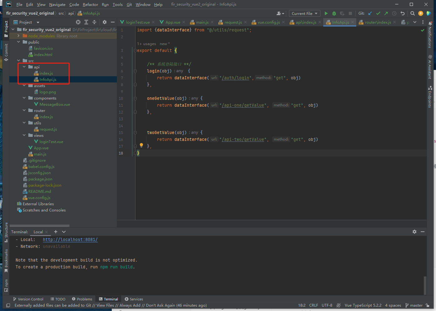The width and height of the screenshot is (436, 311).
Task: Collapse all icon in Project panel
Action: [x=94, y=22]
